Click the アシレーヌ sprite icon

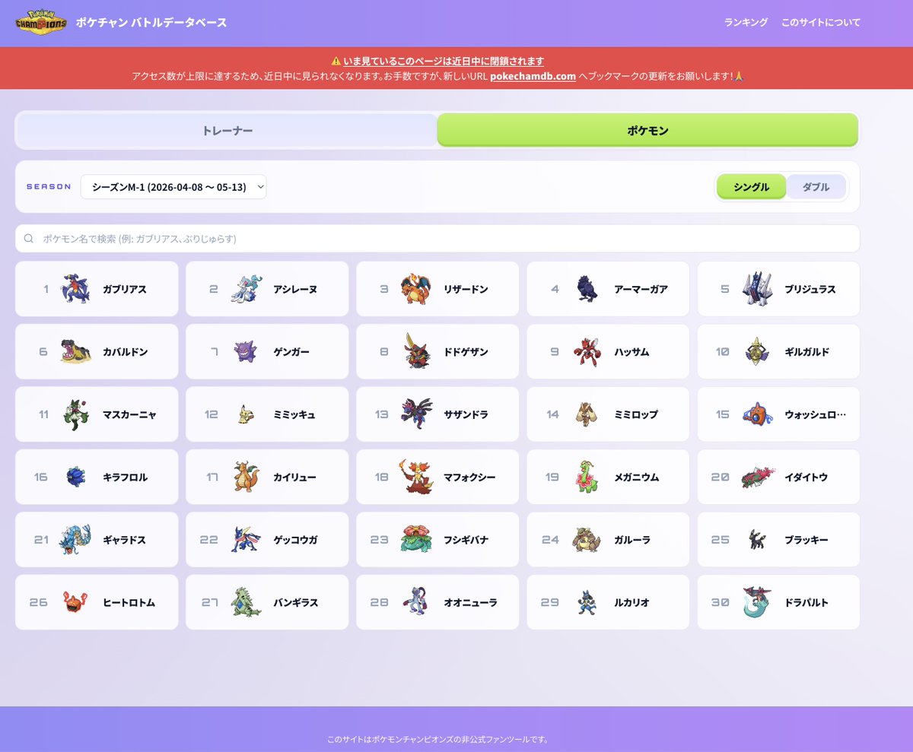click(246, 289)
